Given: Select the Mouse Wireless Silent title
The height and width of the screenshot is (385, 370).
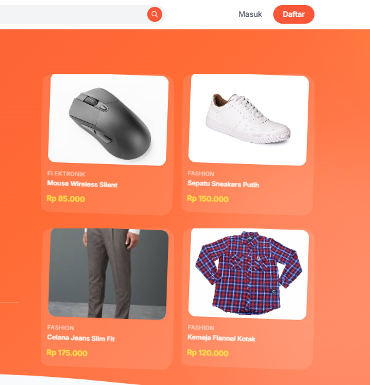Looking at the screenshot, I should click(82, 184).
